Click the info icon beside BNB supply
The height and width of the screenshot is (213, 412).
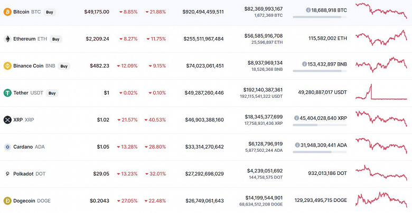click(305, 64)
